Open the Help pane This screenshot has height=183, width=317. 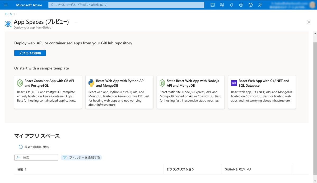pos(250,4)
